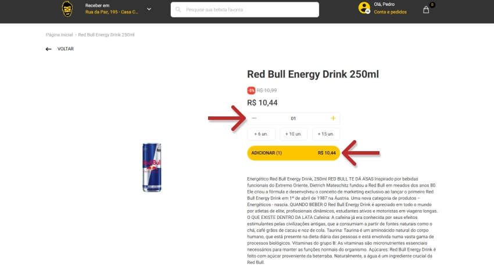Click the search magnifier icon
494x278 pixels.
(178, 10)
